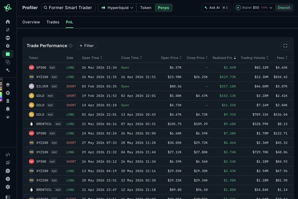The width and height of the screenshot is (298, 199).
Task: Sort by Close Price column
Action: point(197,58)
